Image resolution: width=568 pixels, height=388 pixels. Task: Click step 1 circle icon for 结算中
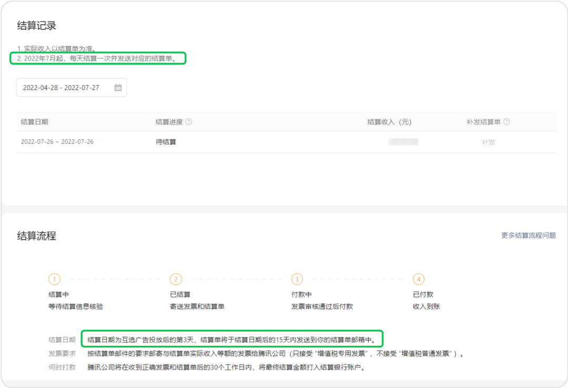[x=54, y=279]
